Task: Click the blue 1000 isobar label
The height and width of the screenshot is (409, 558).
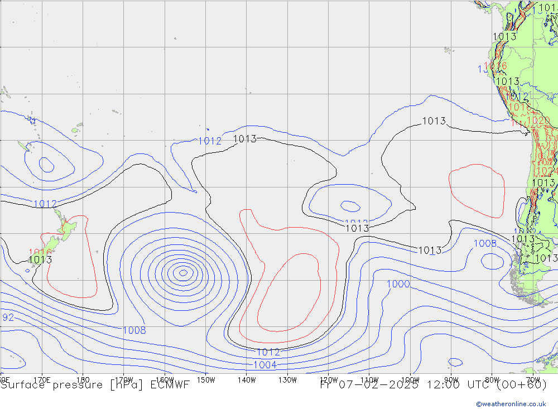Action: [398, 284]
